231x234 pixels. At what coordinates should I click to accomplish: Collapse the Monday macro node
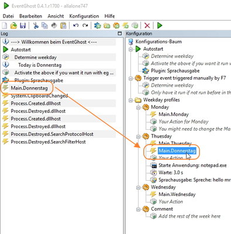coord(138,108)
